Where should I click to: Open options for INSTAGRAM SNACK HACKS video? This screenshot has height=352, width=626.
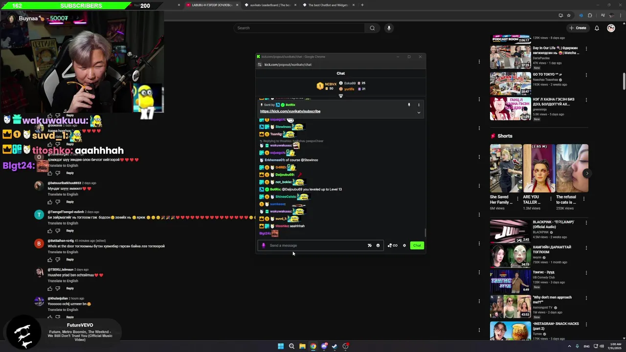[586, 324]
